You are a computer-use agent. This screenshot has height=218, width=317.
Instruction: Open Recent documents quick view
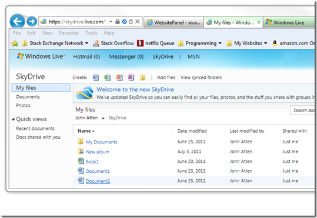[x=35, y=129]
